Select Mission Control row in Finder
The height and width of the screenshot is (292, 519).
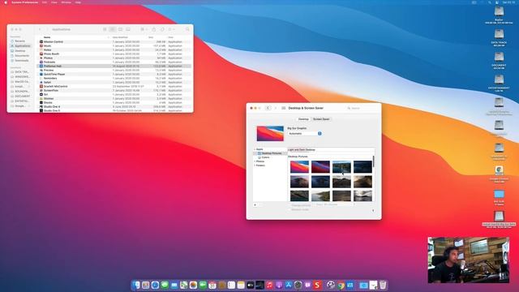(x=114, y=41)
